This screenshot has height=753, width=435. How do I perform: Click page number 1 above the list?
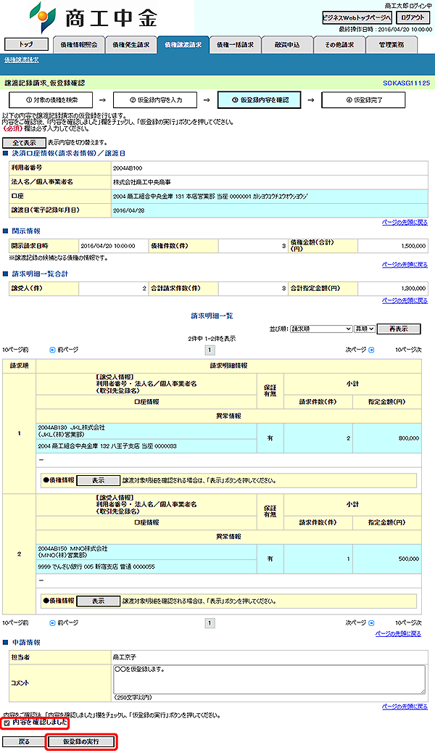[x=210, y=350]
